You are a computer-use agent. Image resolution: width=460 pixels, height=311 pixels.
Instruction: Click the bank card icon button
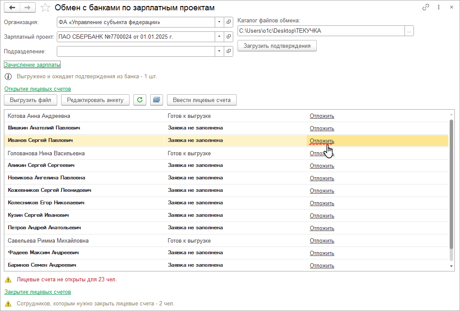tap(157, 100)
